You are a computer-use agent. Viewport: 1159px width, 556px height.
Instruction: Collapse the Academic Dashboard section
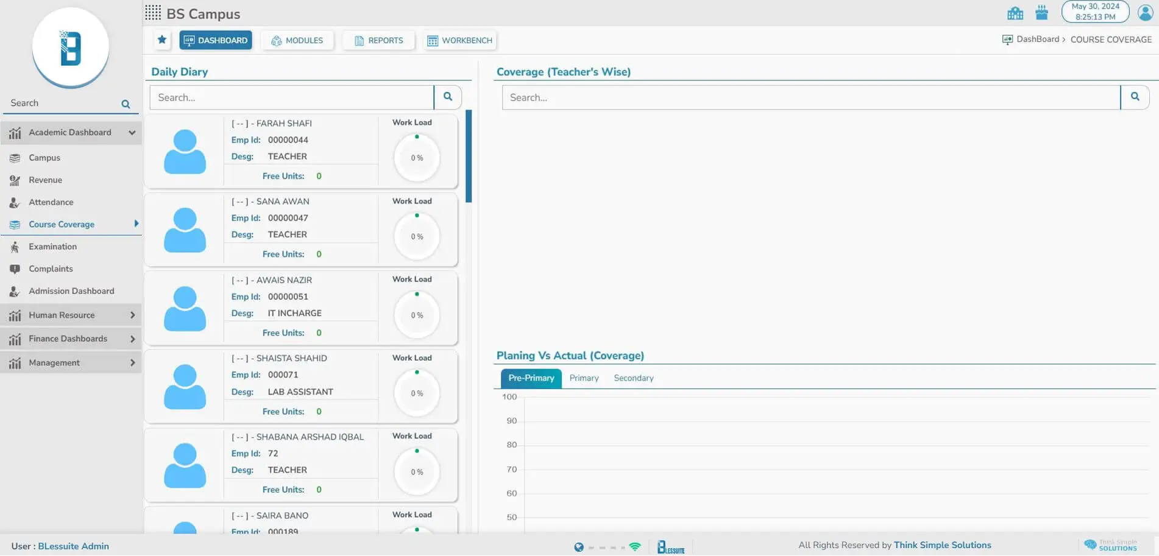(x=132, y=133)
